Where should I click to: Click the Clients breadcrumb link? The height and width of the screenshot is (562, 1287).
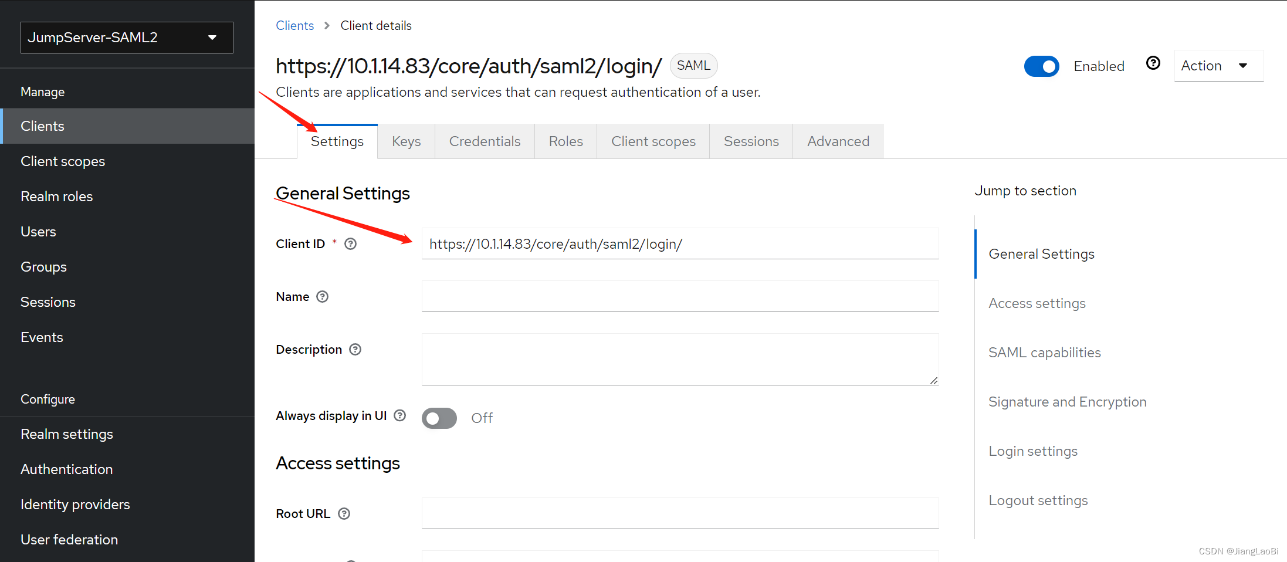point(294,25)
